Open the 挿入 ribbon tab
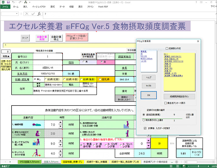Image resolution: width=217 pixels, height=168 pixels. (25, 7)
